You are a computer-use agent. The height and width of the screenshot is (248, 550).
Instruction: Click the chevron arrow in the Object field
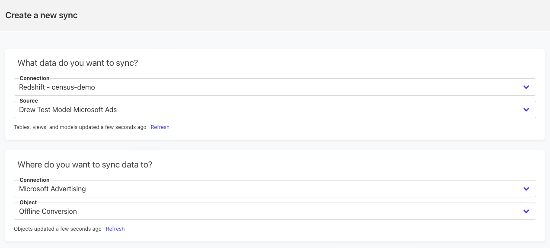pos(526,211)
